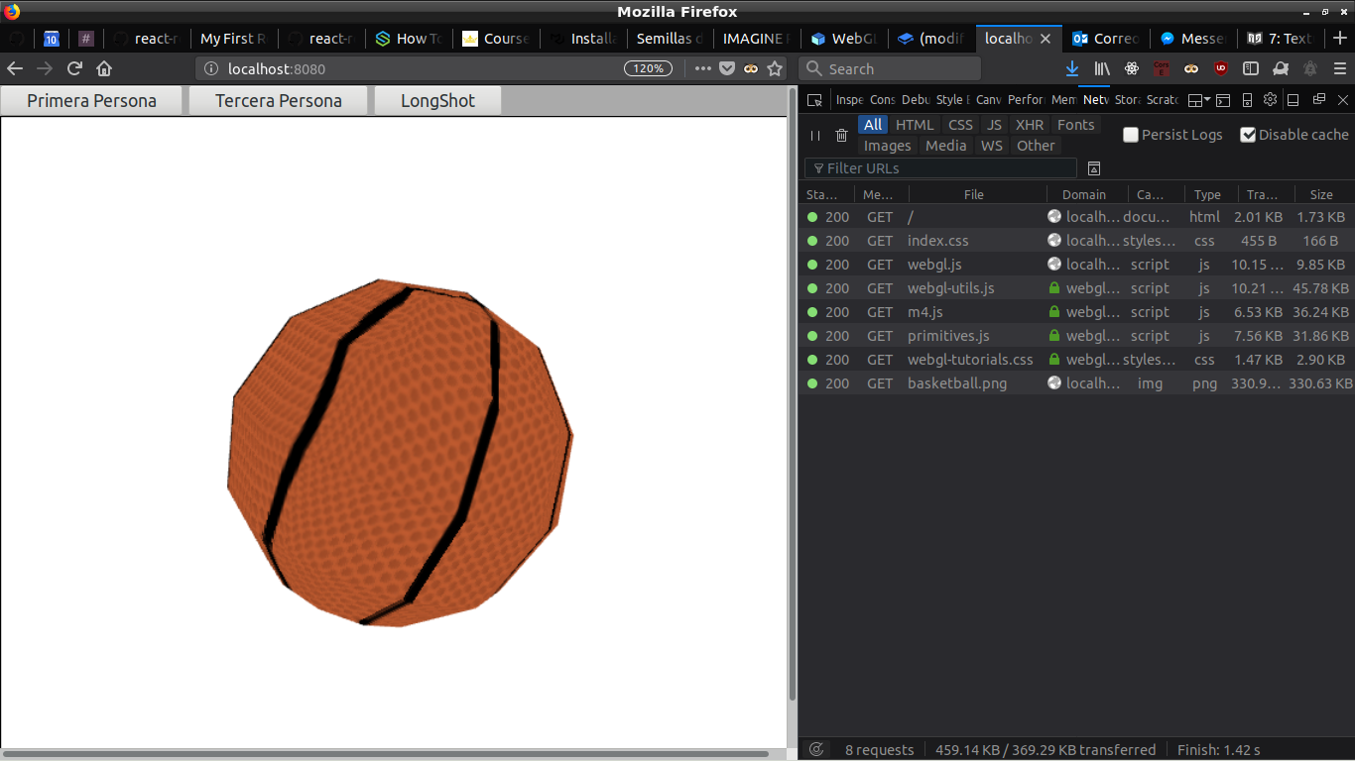
Task: Open DevTools settings gear
Action: [x=1270, y=100]
